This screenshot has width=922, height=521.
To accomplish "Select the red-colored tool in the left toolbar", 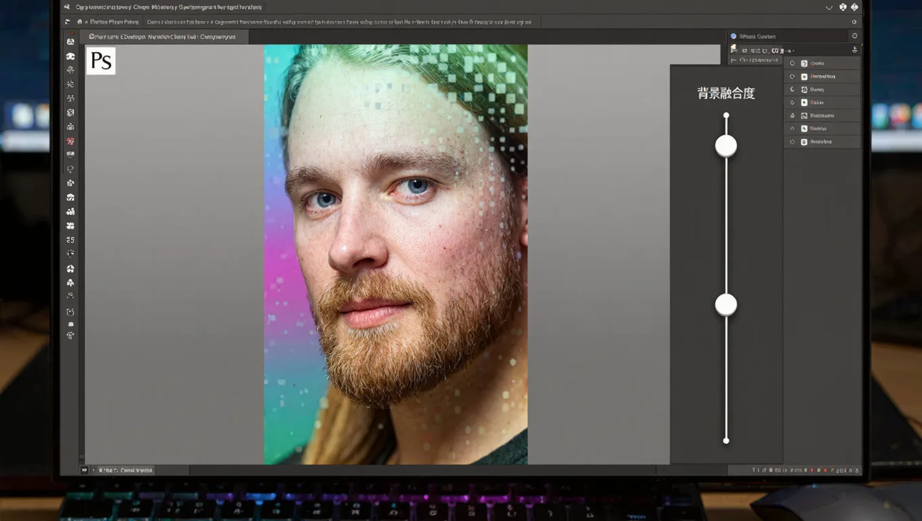I will [x=71, y=141].
